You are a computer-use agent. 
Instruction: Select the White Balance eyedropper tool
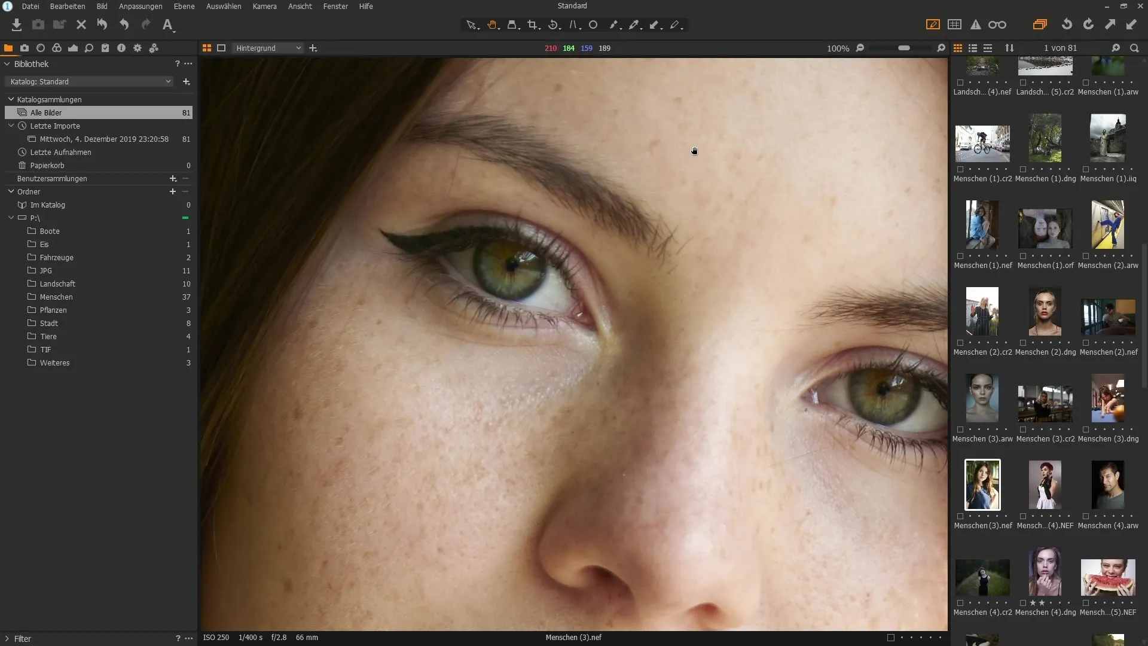[x=634, y=25]
